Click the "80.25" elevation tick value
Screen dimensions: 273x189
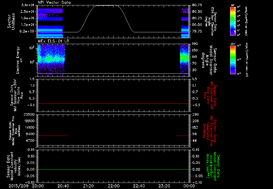pos(197,18)
